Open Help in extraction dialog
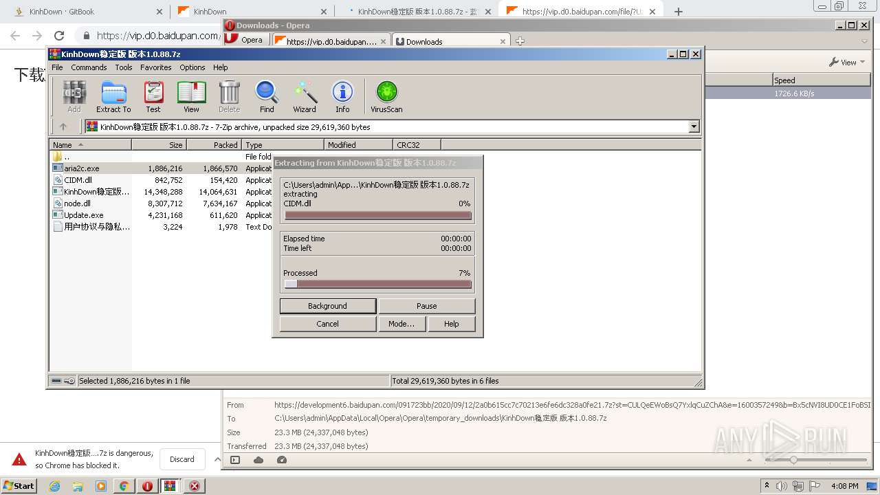 point(451,324)
